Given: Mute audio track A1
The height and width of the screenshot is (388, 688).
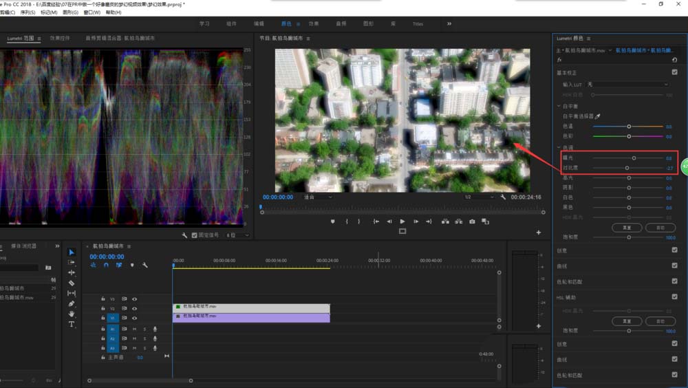Looking at the screenshot, I should [x=134, y=329].
